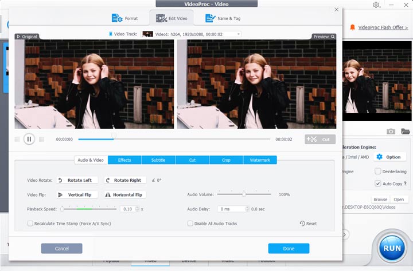Click the Audio Delay input field
Viewport: 413px width, 271px height.
(232, 209)
